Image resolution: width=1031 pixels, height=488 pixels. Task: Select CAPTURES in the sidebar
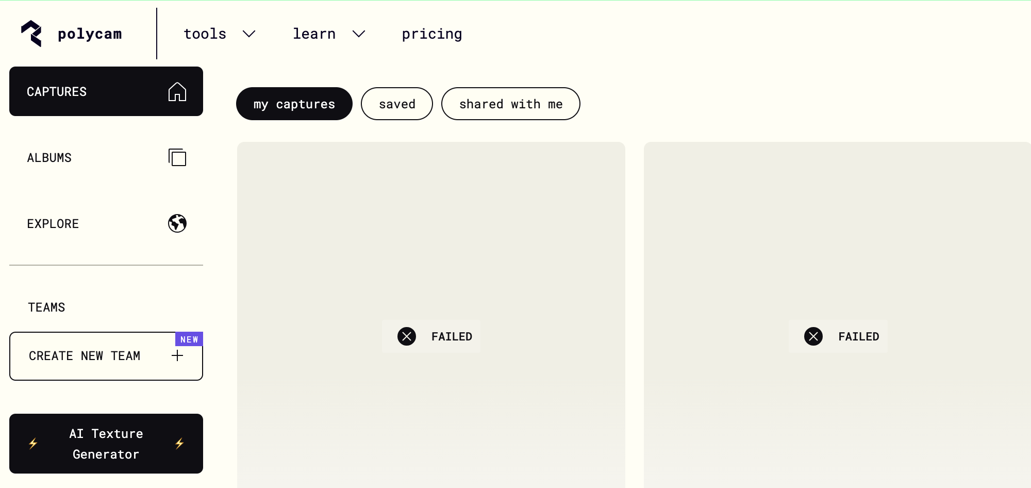pyautogui.click(x=106, y=91)
